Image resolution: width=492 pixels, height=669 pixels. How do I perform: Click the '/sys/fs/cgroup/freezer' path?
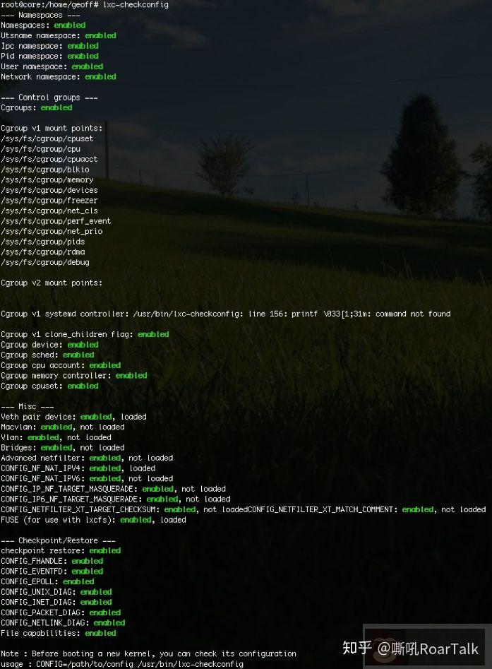49,200
